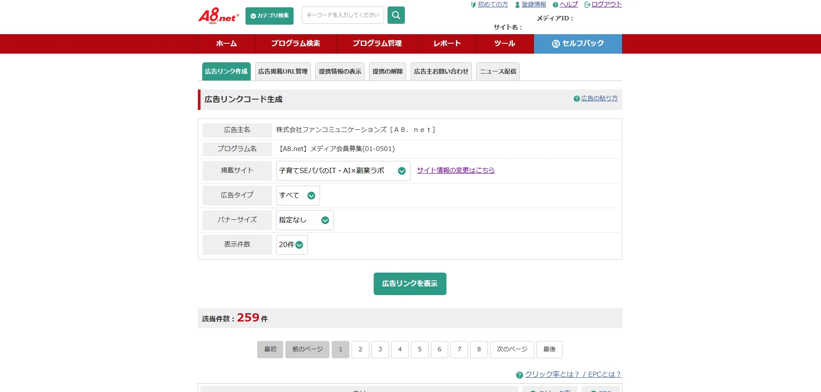
Task: Click the ログアウト link
Action: tap(607, 4)
